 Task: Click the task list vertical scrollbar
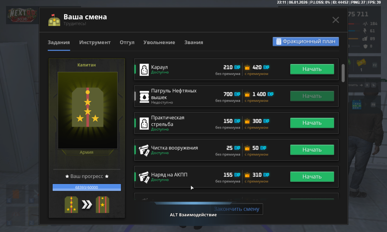point(343,73)
